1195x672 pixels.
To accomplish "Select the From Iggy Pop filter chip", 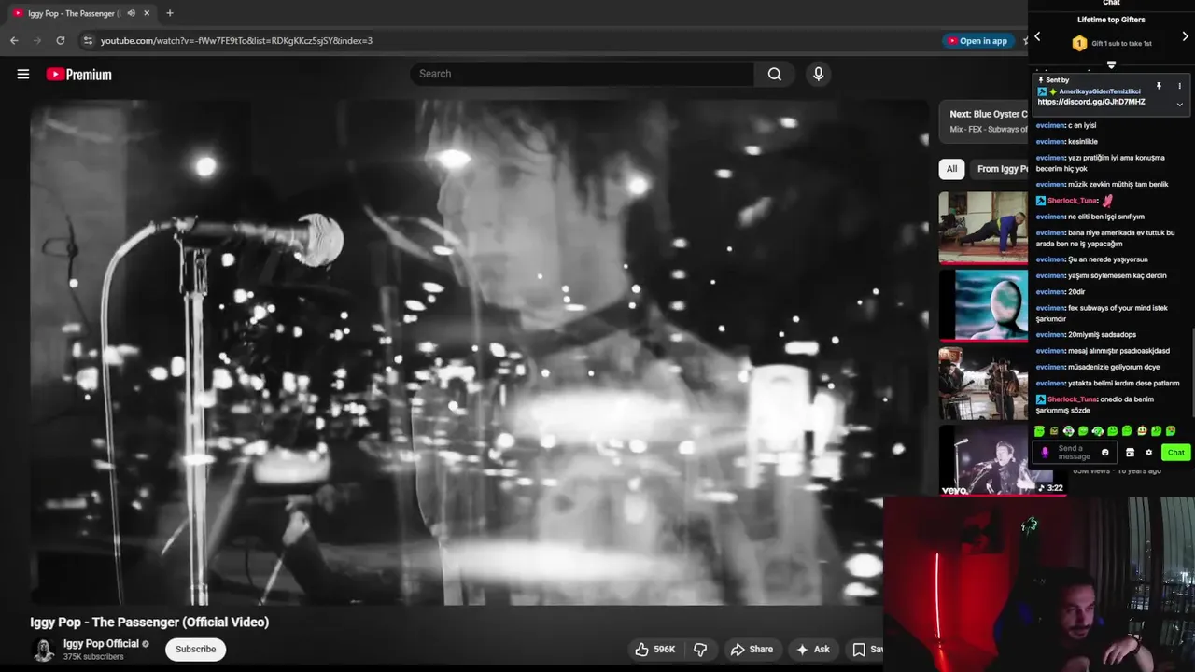I will 1000,169.
